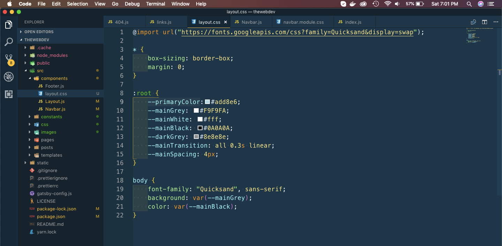Expand the images folder

point(30,132)
